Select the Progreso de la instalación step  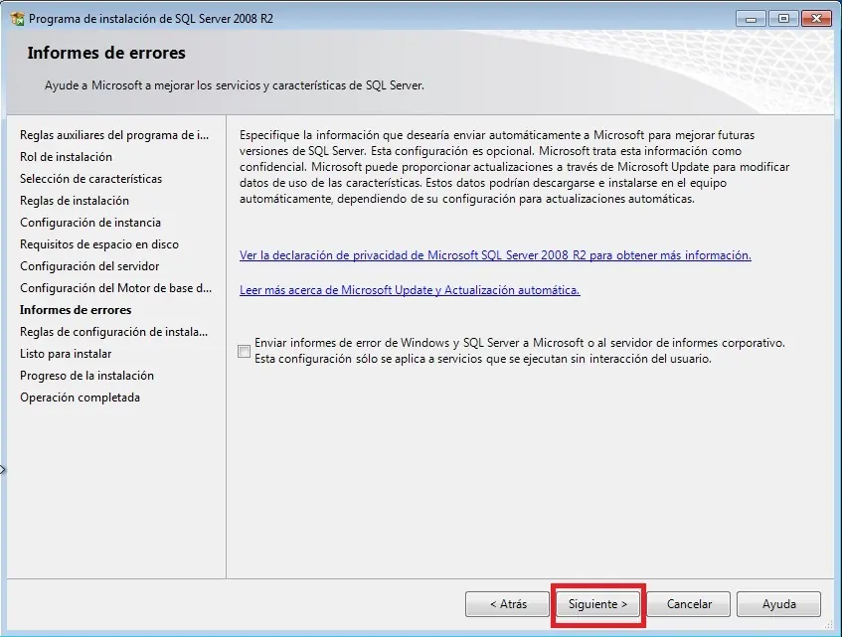pos(87,376)
